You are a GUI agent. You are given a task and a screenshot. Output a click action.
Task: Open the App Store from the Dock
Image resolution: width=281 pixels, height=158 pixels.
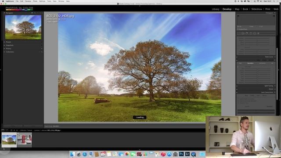click(169, 154)
